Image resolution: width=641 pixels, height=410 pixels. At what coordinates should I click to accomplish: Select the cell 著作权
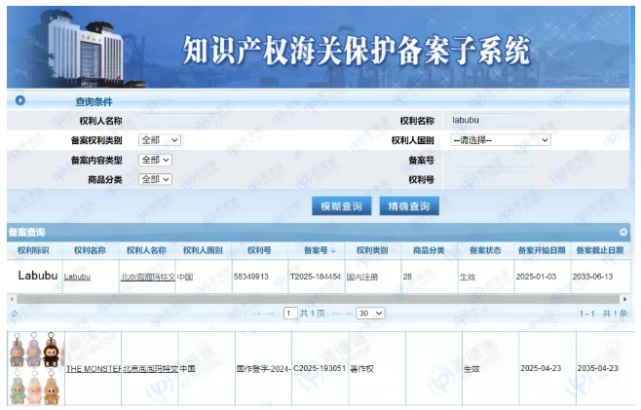pyautogui.click(x=361, y=369)
